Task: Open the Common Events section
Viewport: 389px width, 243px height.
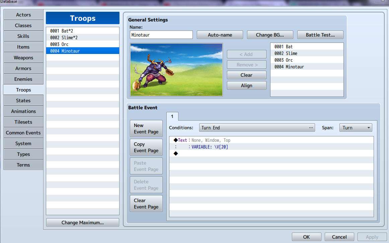Action: coord(23,132)
